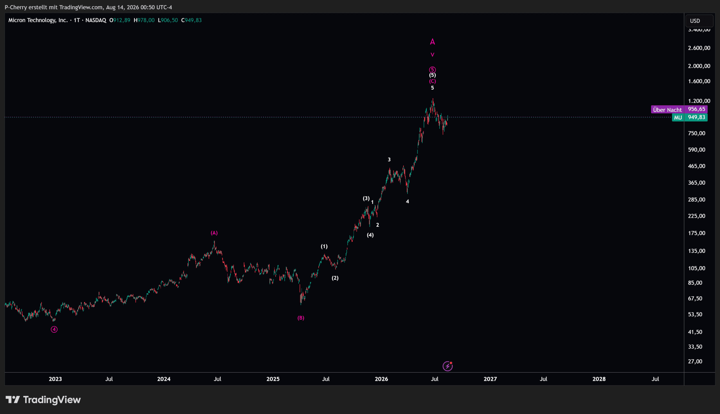Click the 67,50 price axis label
This screenshot has height=414, width=720.
click(695, 299)
